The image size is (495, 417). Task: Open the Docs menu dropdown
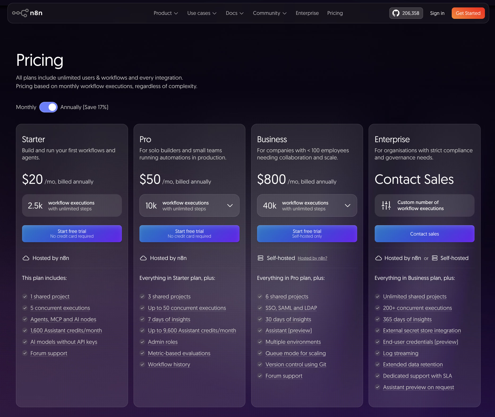coord(234,13)
